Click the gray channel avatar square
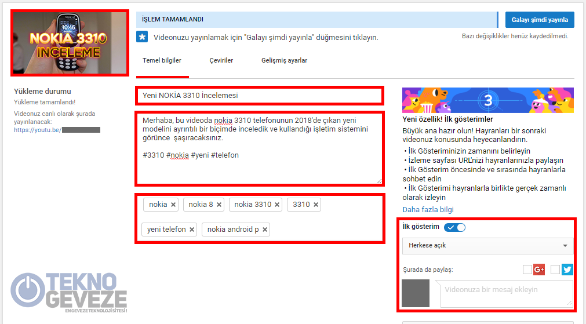This screenshot has height=324, width=586. point(416,293)
